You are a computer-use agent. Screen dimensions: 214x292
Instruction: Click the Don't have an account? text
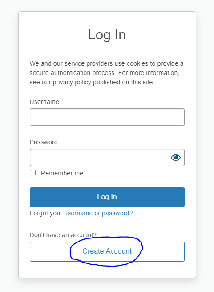point(63,235)
